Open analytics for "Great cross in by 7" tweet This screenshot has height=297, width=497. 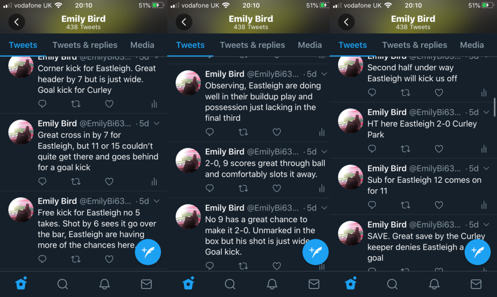click(x=154, y=182)
